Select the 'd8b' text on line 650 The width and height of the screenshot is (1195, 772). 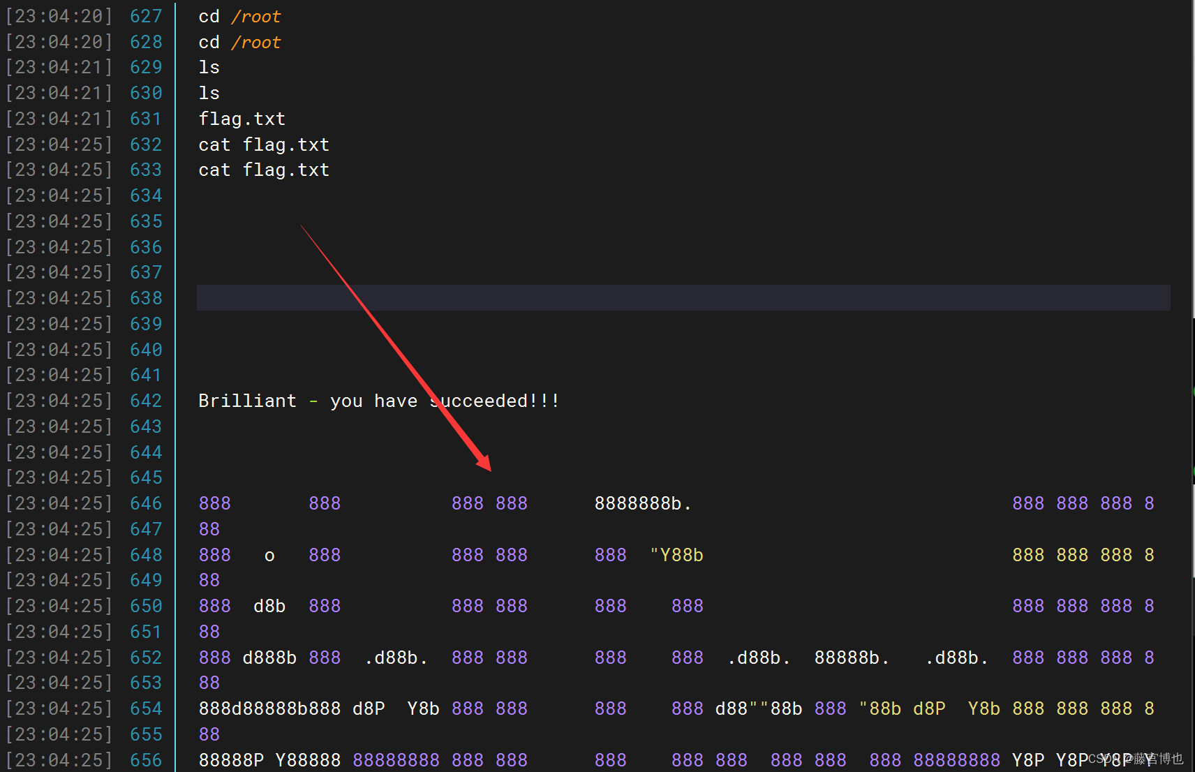[269, 606]
